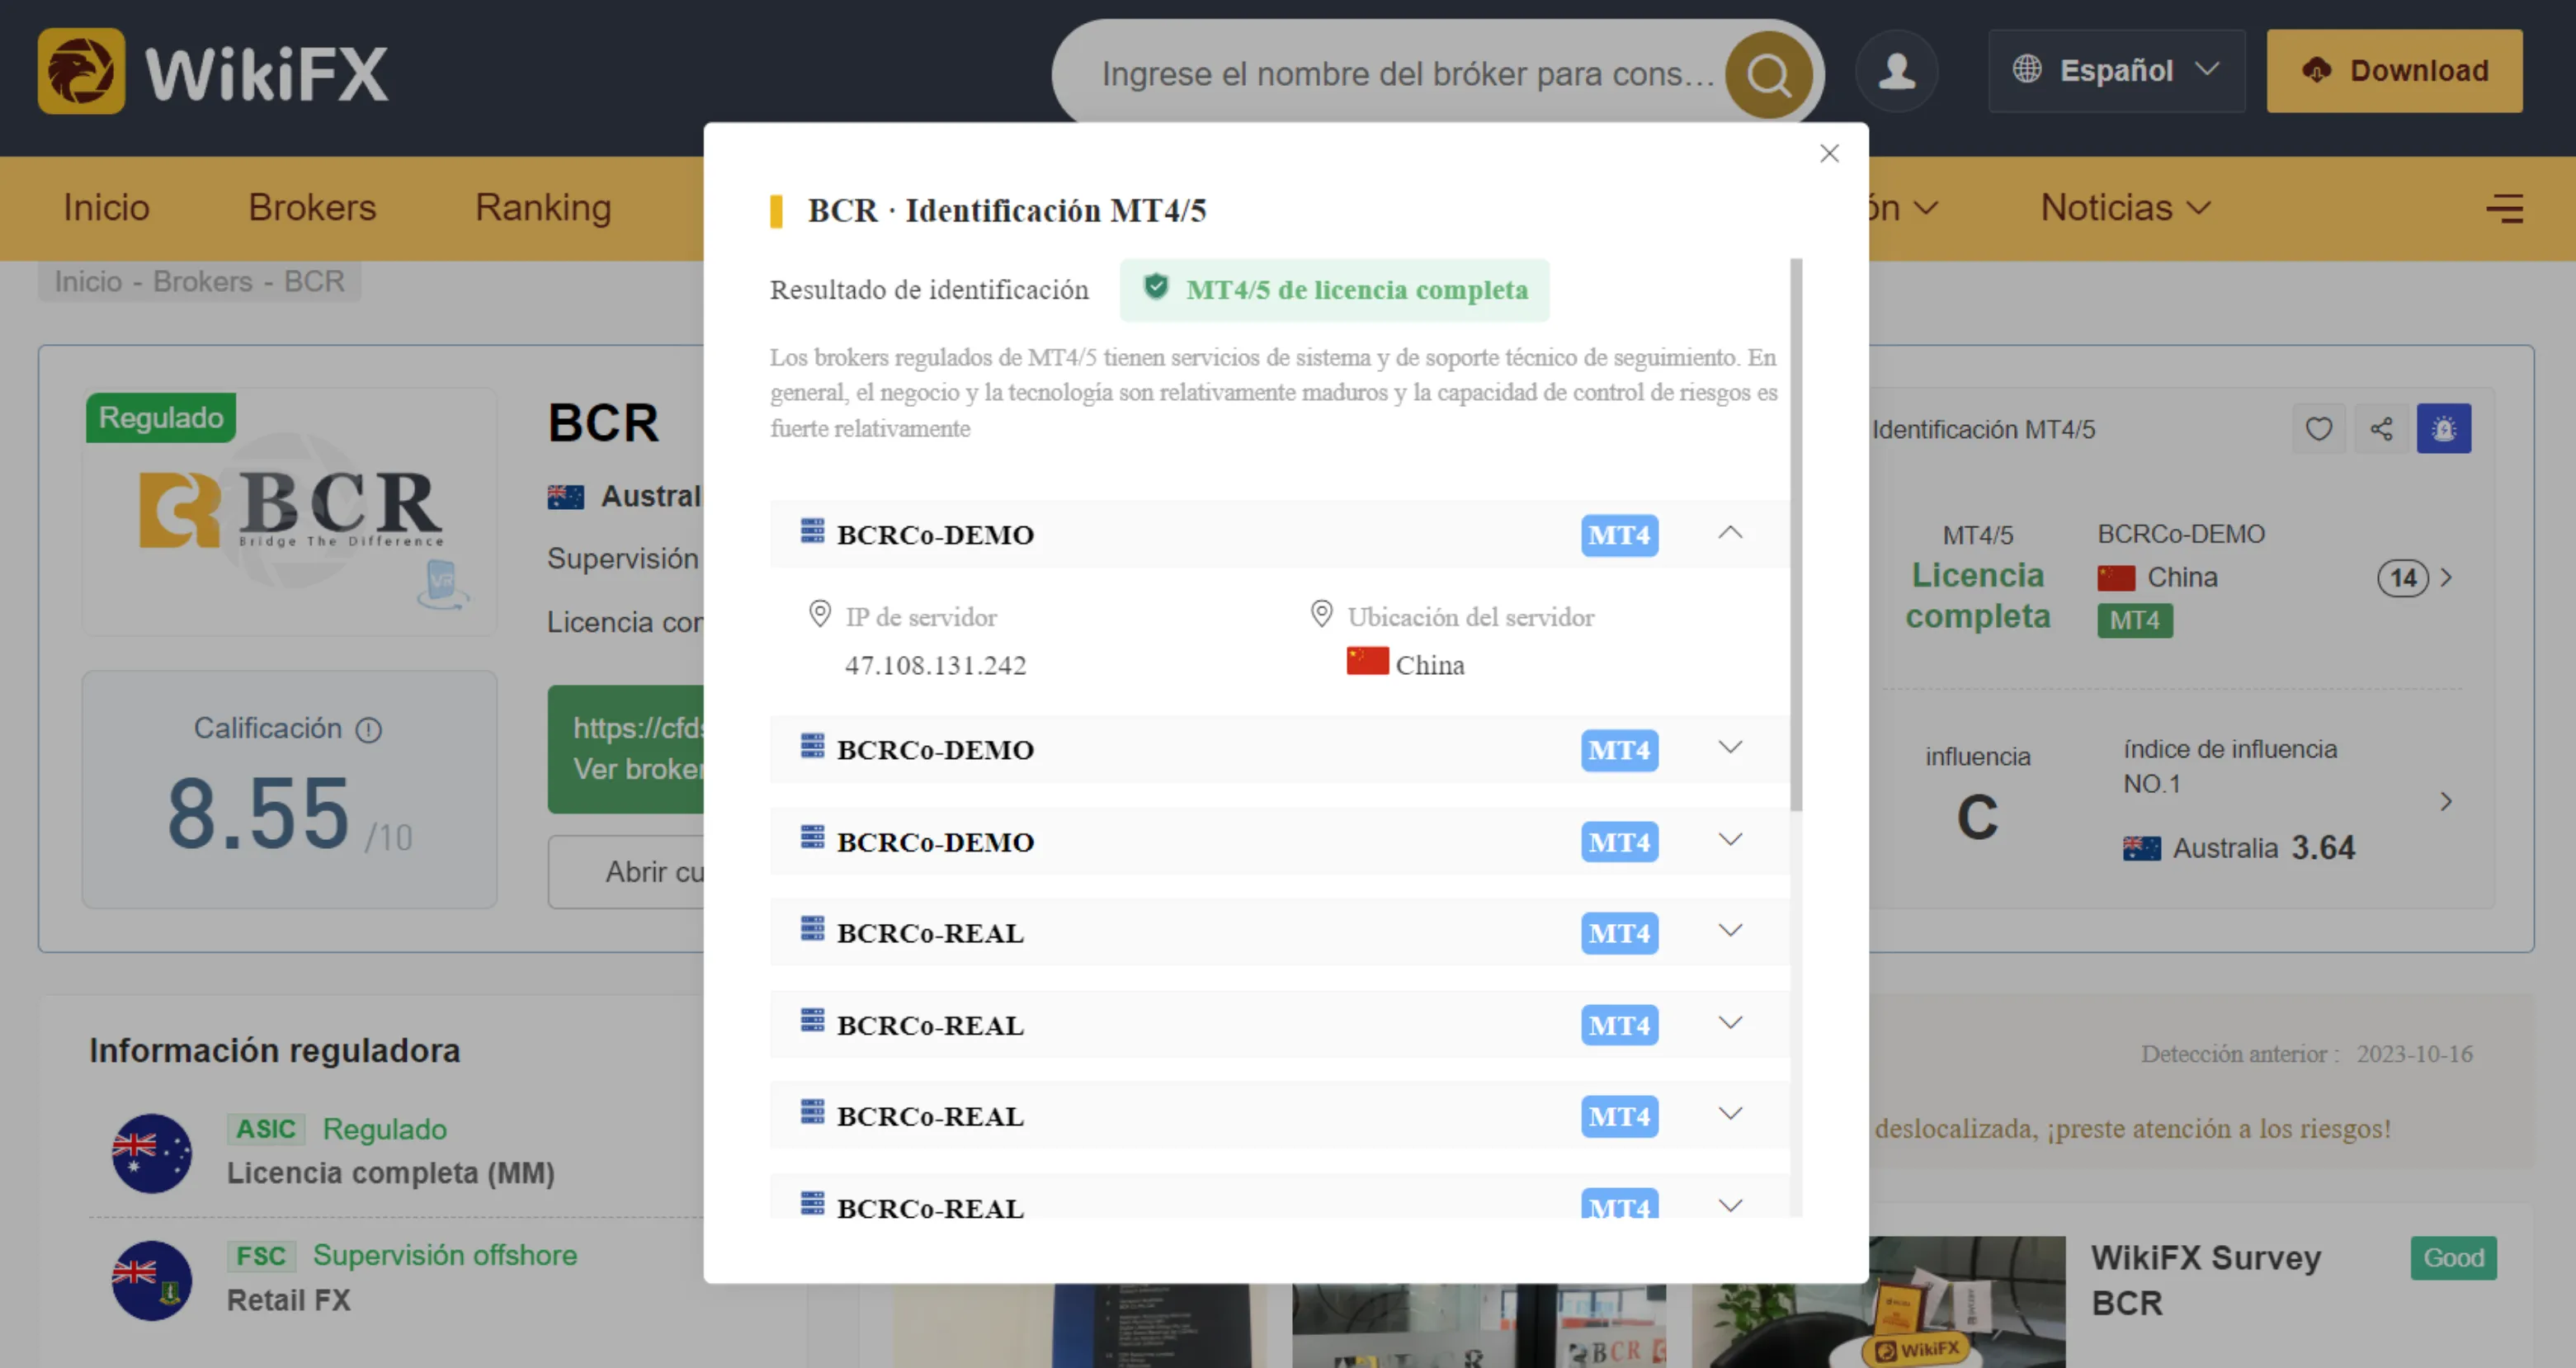The image size is (2576, 1368).
Task: Click the Brokers breadcrumb link
Action: coord(202,282)
